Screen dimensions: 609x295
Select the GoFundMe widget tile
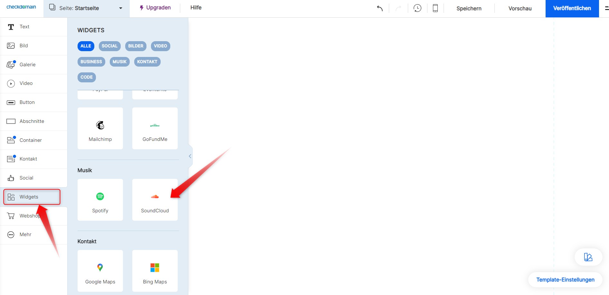click(x=155, y=128)
